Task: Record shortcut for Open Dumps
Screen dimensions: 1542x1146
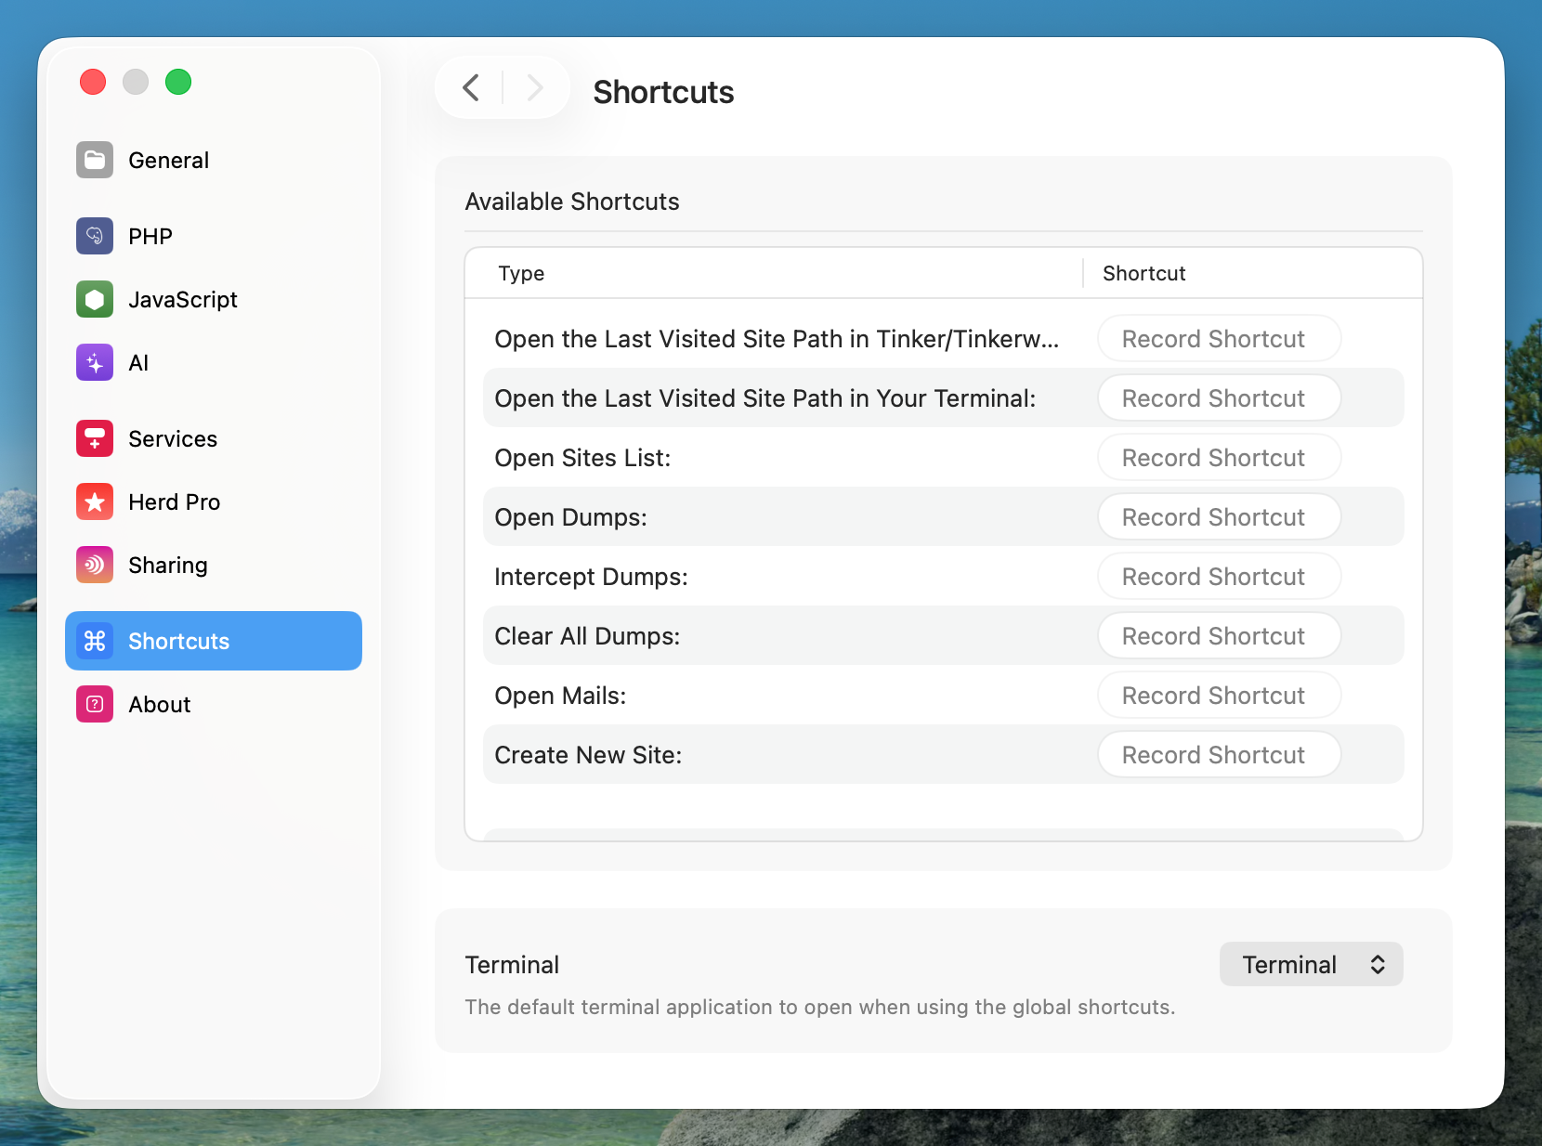Action: click(1219, 517)
